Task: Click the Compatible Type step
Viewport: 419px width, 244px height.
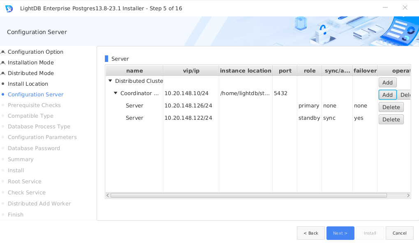Action: pos(30,116)
